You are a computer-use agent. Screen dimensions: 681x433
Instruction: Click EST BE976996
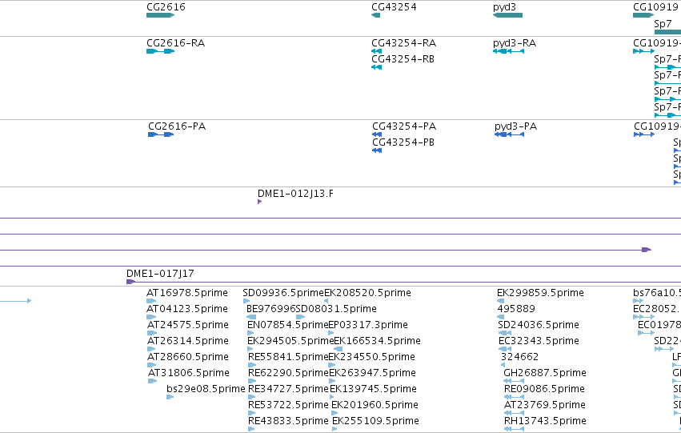271,309
